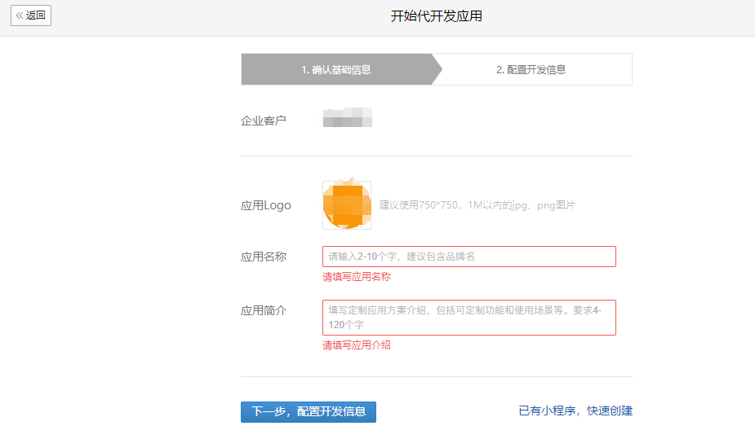Open 已有小程序，快速创建 link
Viewport: 755px width, 439px height.
coord(575,410)
